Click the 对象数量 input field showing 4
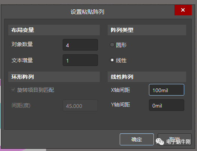This screenshot has width=197, height=151. coord(80,45)
